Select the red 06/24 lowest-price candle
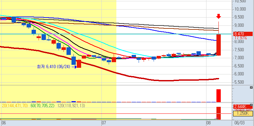Image resolution: width=254 pixels, height=126 pixels. click(79, 64)
